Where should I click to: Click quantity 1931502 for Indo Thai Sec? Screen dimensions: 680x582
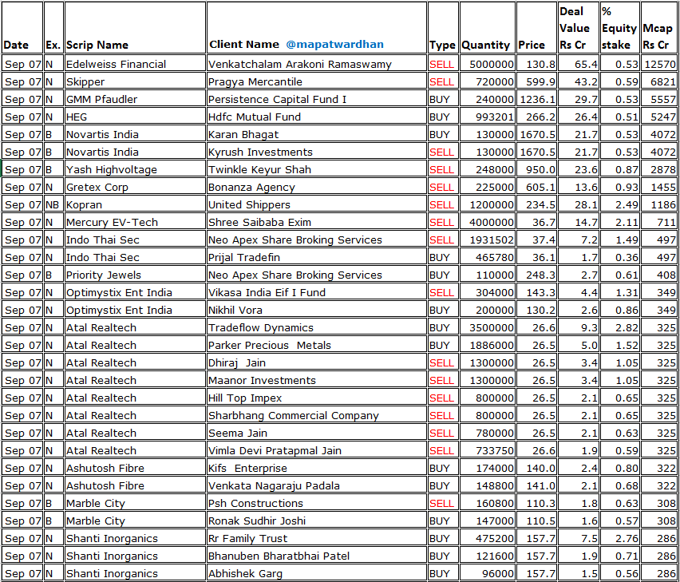click(x=488, y=240)
